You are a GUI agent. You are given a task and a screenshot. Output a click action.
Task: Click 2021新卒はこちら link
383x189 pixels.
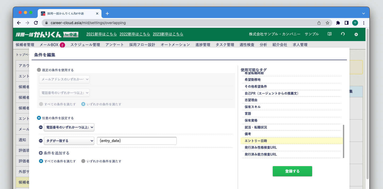click(101, 34)
